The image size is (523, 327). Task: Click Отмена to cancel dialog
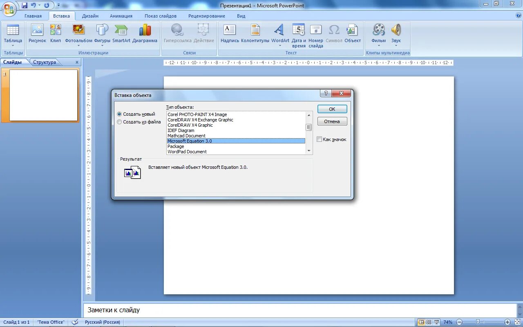point(332,121)
